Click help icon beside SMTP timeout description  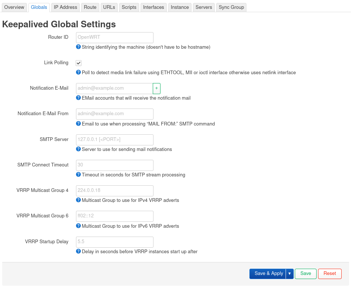pos(78,175)
